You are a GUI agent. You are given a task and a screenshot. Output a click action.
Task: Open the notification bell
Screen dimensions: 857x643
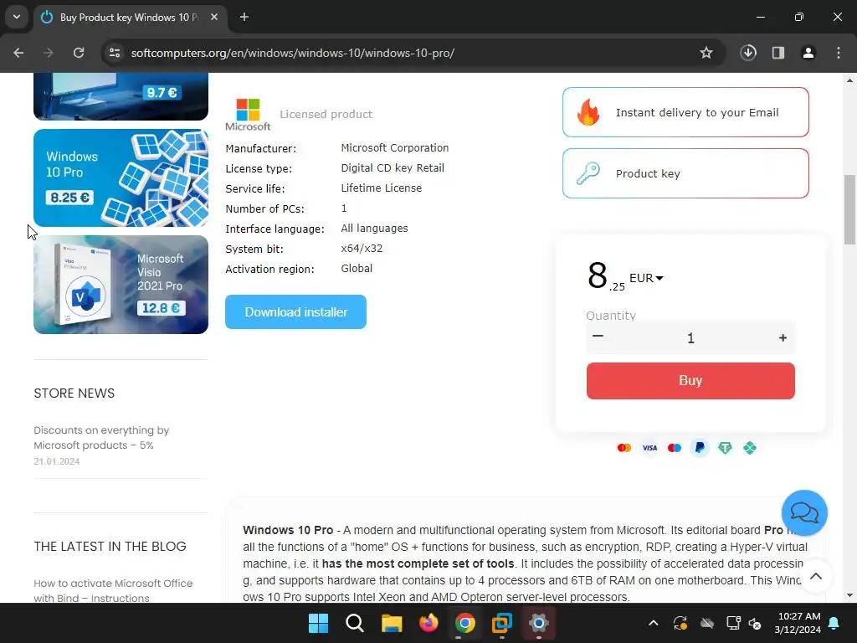click(834, 623)
